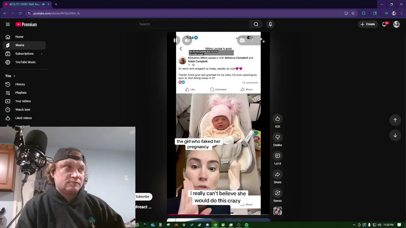Image resolution: width=406 pixels, height=228 pixels.
Task: Seek using the Short's red progress bar
Action: click(x=219, y=214)
